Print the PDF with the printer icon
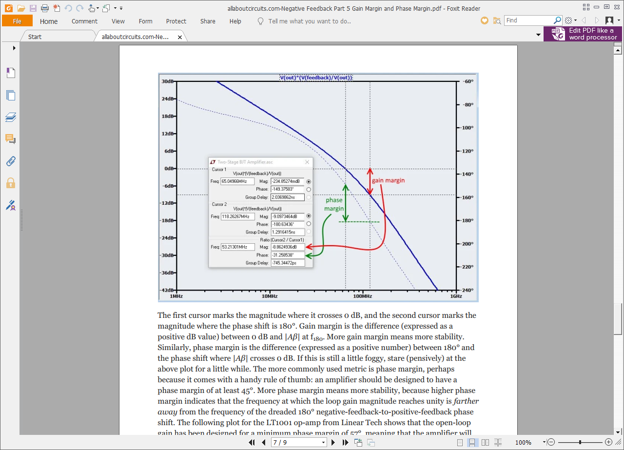This screenshot has width=624, height=450. click(x=44, y=8)
